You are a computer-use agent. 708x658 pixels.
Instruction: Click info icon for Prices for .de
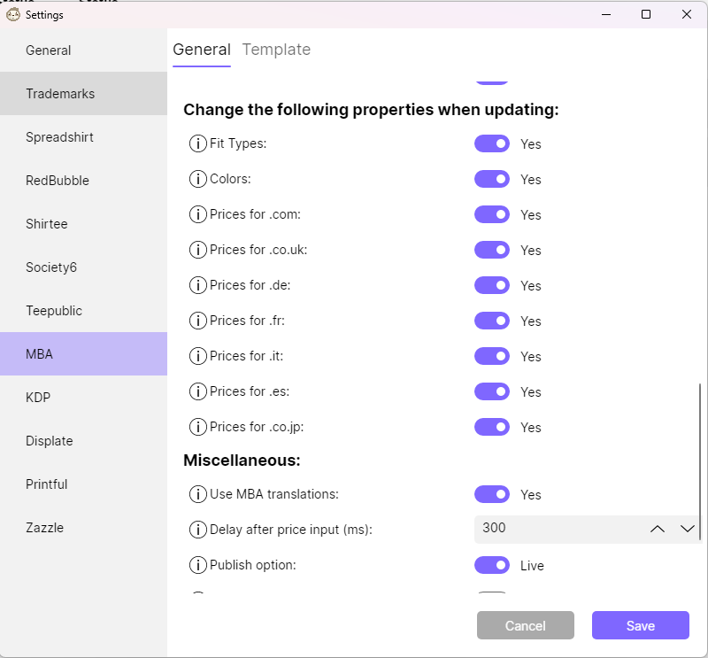click(197, 285)
